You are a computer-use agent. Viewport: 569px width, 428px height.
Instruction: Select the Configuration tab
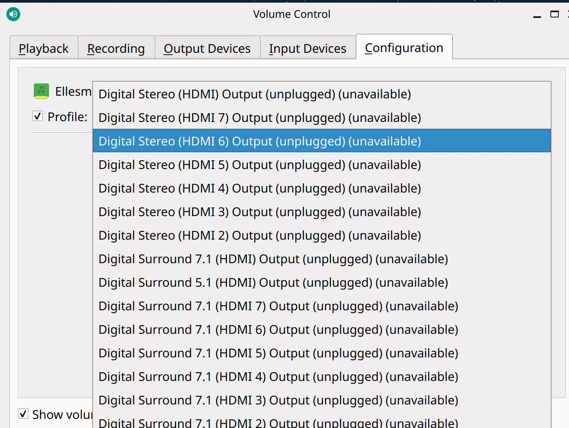coord(404,48)
